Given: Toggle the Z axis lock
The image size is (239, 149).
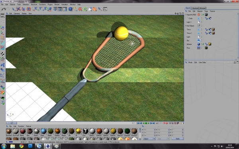Looking at the screenshot, I should coord(45,9).
